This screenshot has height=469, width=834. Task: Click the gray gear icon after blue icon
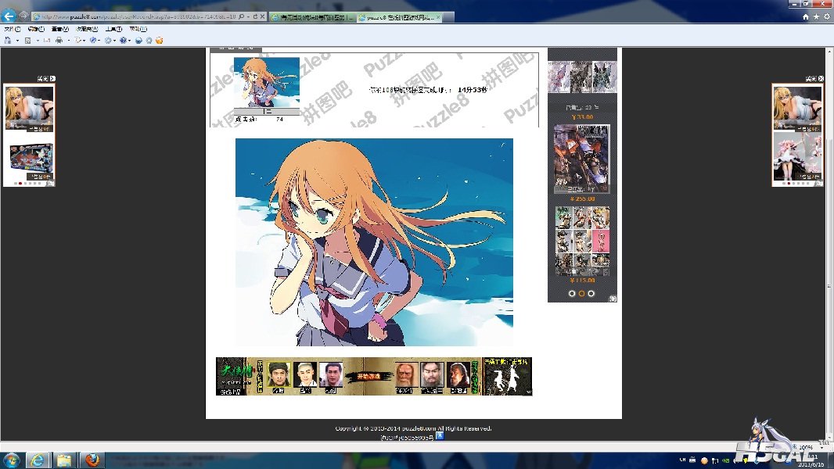tap(149, 41)
